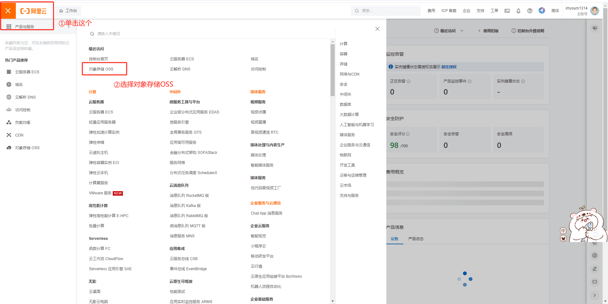Open the settings gear in right sidebar

click(x=595, y=255)
